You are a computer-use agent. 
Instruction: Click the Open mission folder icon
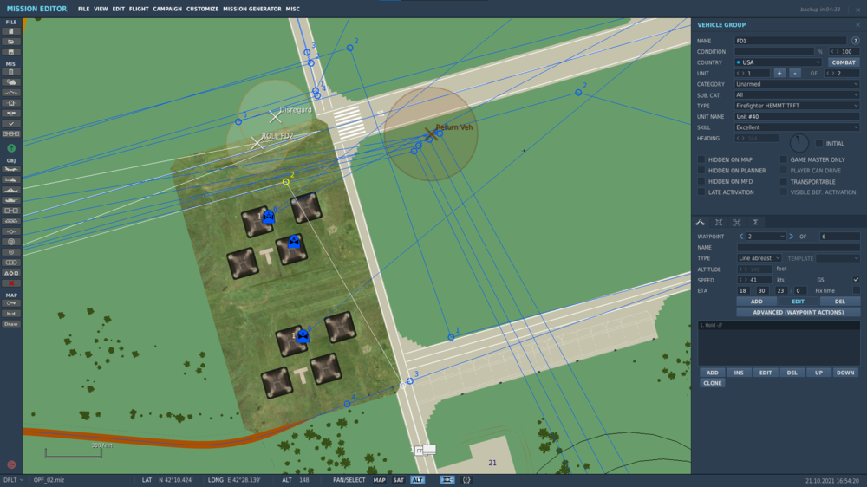tap(11, 42)
